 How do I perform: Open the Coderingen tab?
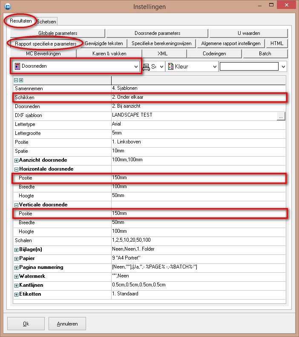click(x=214, y=54)
